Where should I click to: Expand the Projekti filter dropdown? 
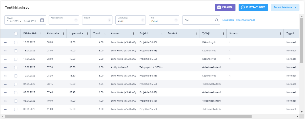pos(109,20)
